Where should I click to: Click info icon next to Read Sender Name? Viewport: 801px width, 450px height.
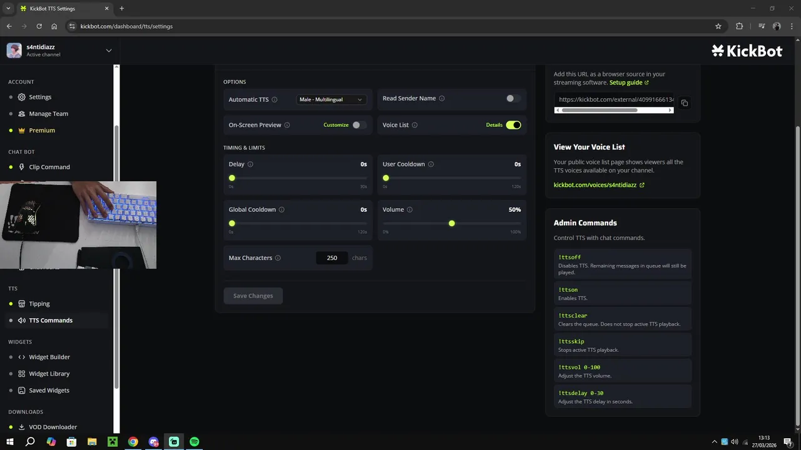coord(442,98)
